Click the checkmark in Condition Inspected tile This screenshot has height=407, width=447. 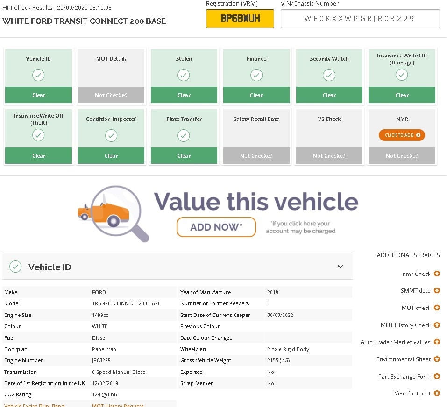click(111, 135)
